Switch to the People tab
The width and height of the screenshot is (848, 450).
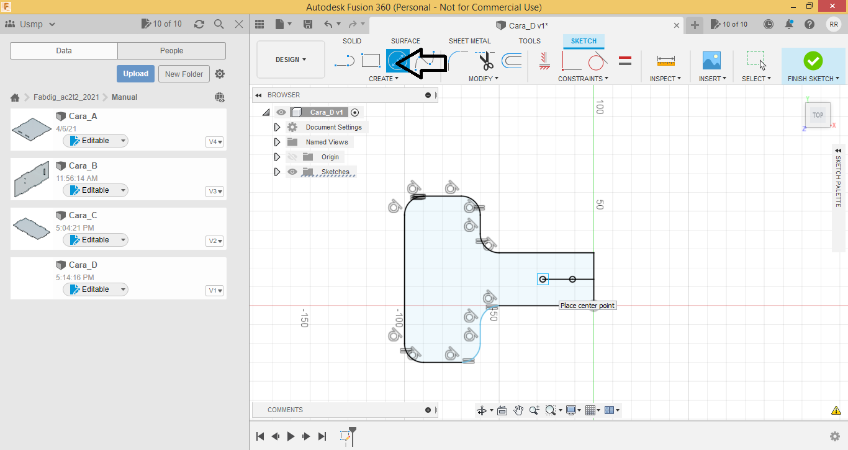171,51
